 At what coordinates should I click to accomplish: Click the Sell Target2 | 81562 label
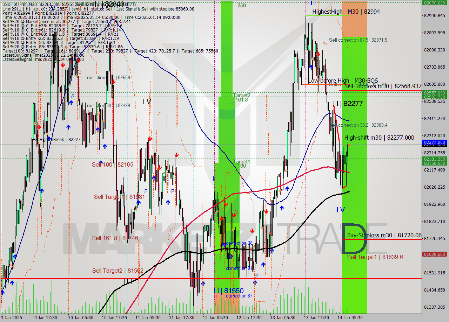(118, 271)
